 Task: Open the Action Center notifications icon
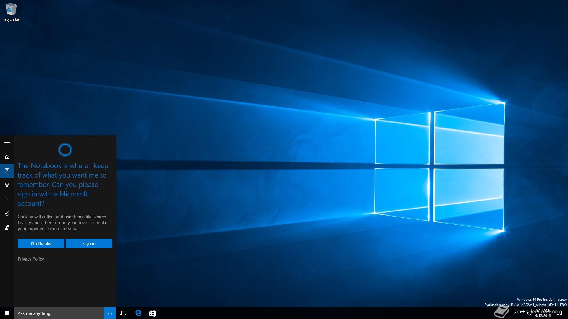(559, 313)
